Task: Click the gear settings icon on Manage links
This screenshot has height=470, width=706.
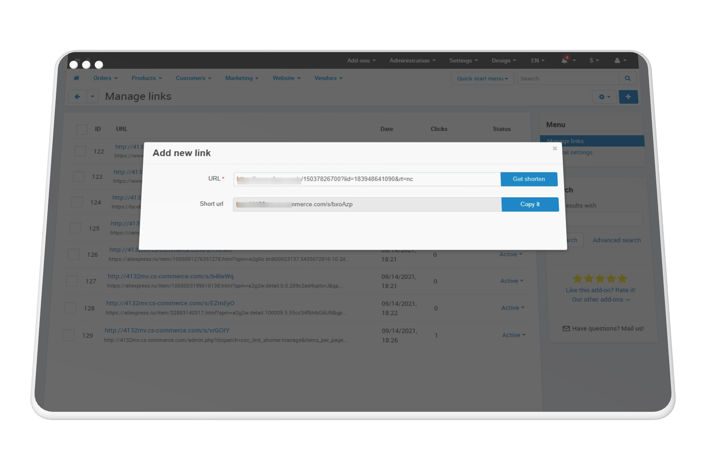Action: coord(604,97)
